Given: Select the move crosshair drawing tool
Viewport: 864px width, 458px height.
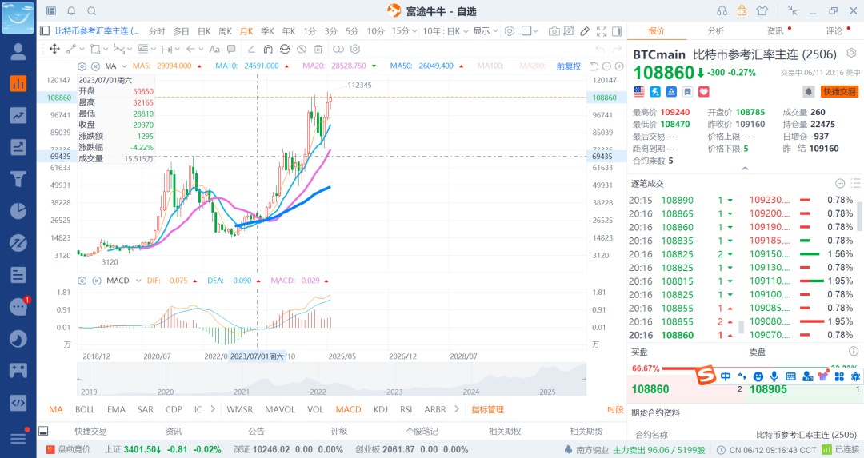Looking at the screenshot, I should 54,49.
